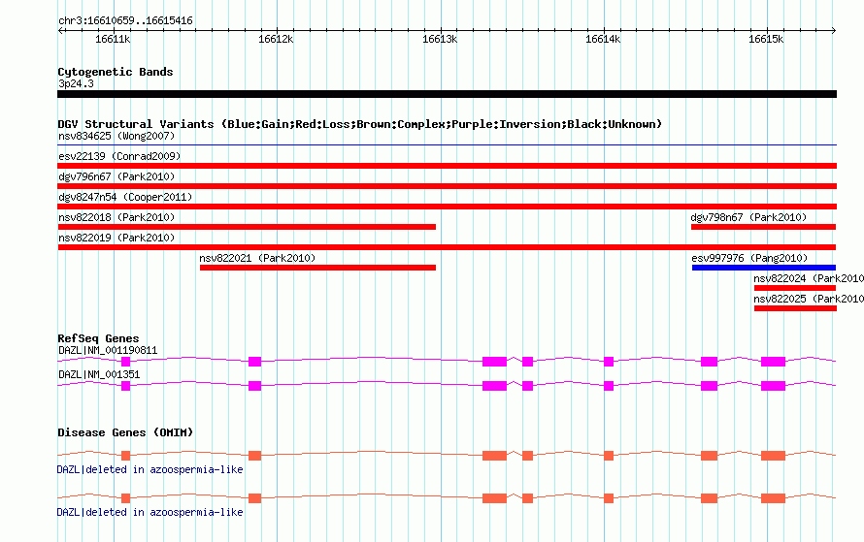Click the red nsv822021 loss bar

pyautogui.click(x=318, y=268)
